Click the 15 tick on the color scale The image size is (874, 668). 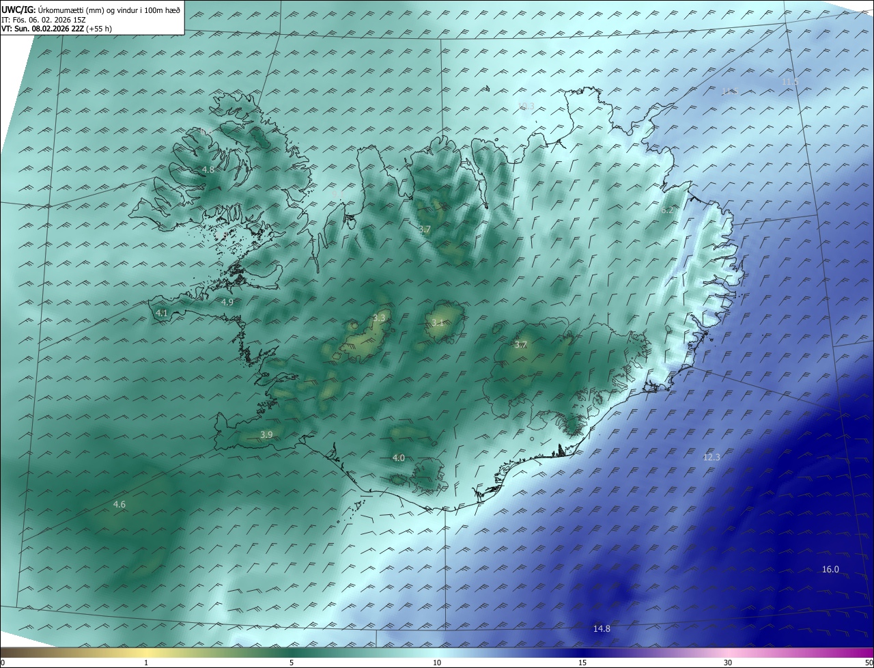pyautogui.click(x=582, y=663)
